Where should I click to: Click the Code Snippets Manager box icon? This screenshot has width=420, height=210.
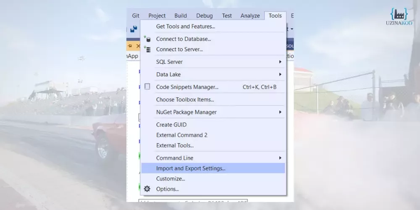[147, 87]
